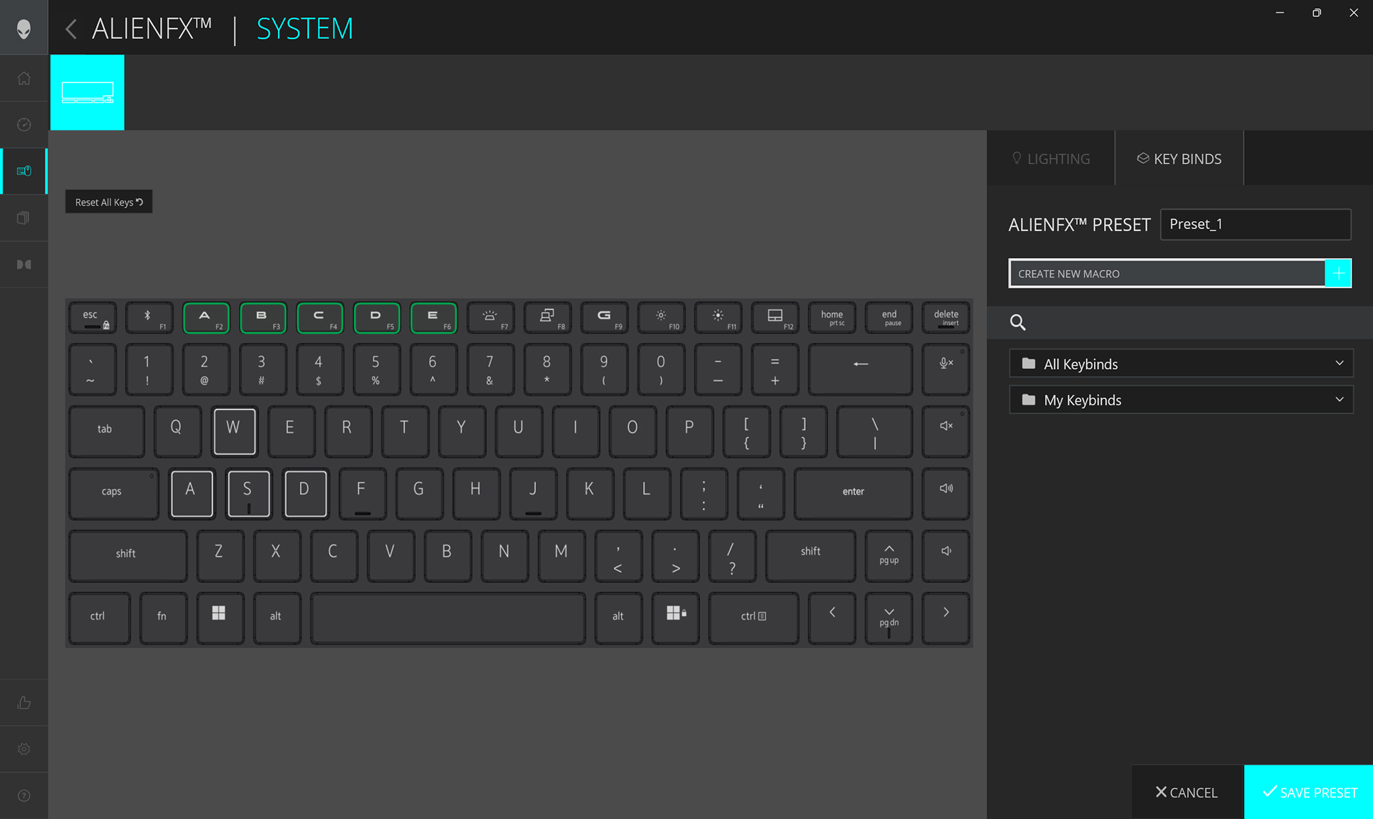Click the CANCEL button
Image resolution: width=1373 pixels, height=819 pixels.
coord(1187,792)
